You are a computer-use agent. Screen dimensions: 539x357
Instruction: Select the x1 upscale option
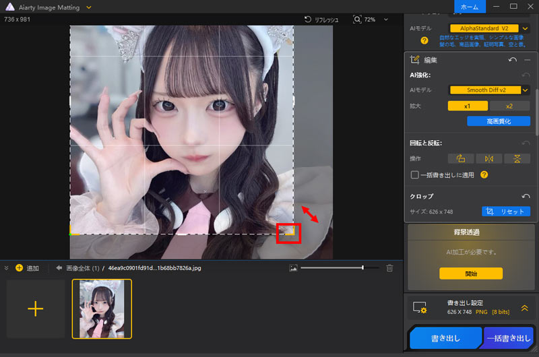click(x=467, y=106)
